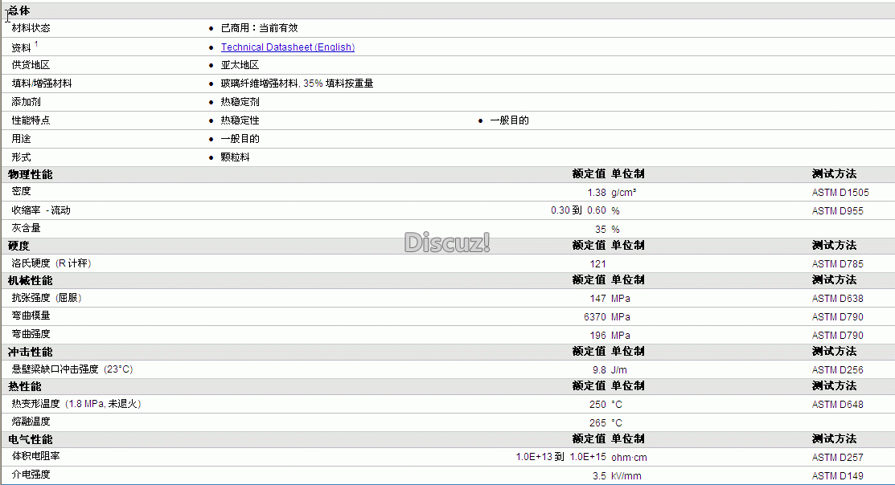Screen dimensions: 895x485
Task: Select the impact strength value '9.8'
Action: point(599,370)
